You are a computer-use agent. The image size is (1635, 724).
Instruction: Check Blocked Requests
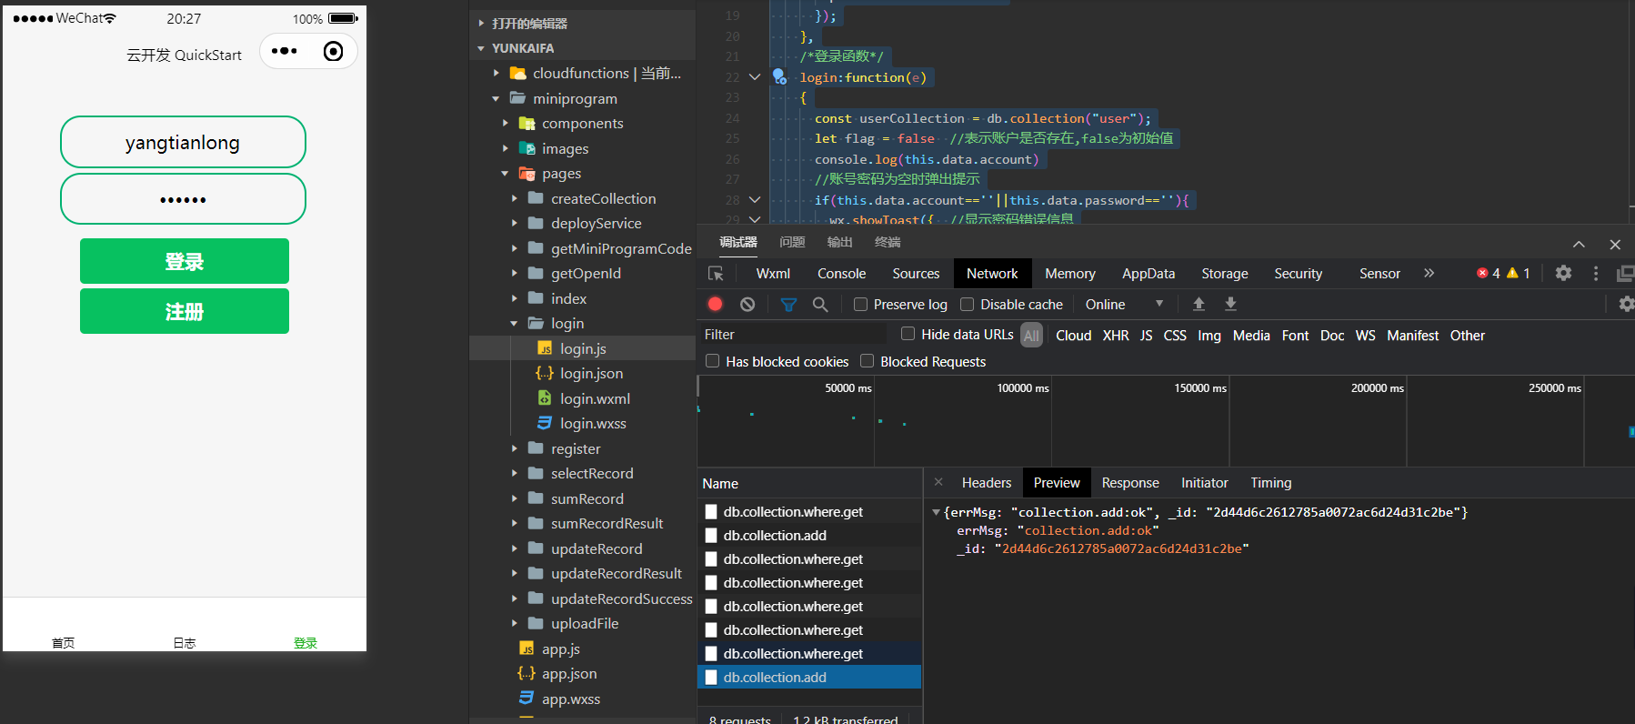[x=868, y=361]
